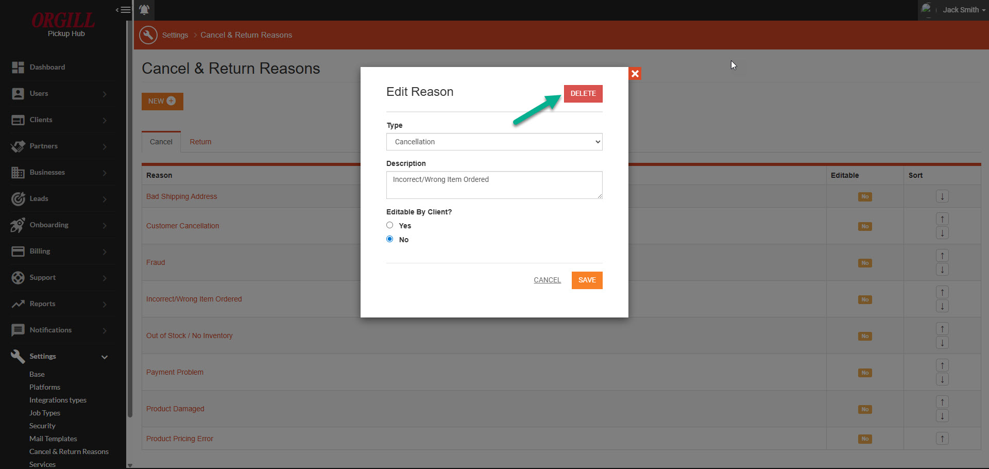
Task: Open Mail Templates submenu item
Action: point(53,439)
